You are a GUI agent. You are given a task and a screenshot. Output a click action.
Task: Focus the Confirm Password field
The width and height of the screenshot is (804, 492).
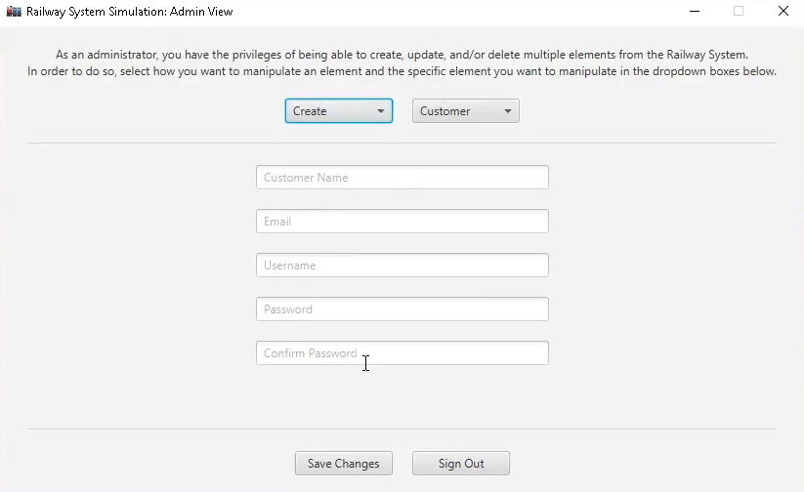click(x=402, y=353)
